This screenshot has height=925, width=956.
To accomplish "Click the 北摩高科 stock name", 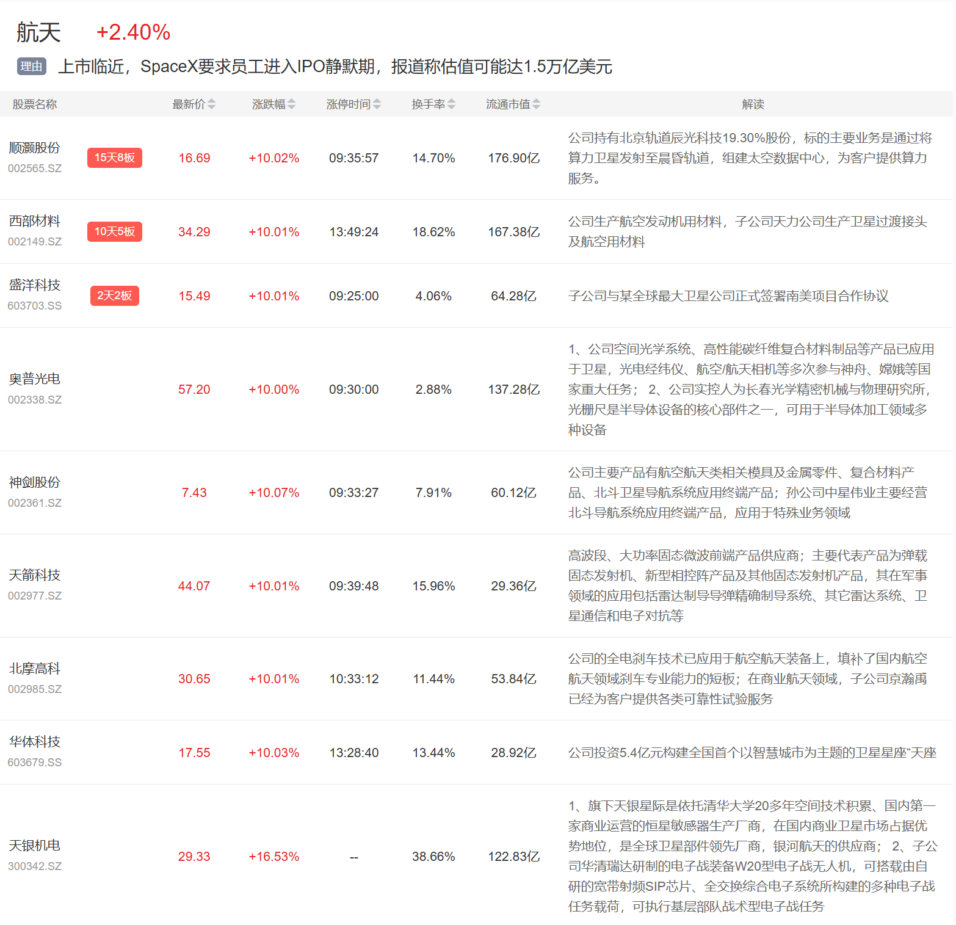I will 35,669.
